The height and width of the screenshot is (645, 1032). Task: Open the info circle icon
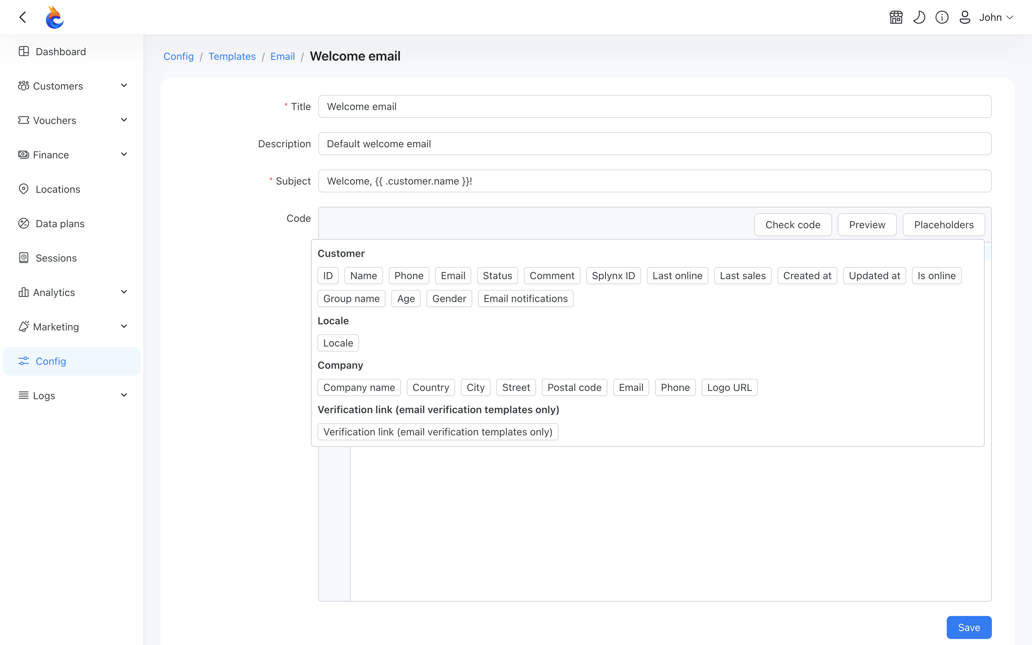click(942, 18)
